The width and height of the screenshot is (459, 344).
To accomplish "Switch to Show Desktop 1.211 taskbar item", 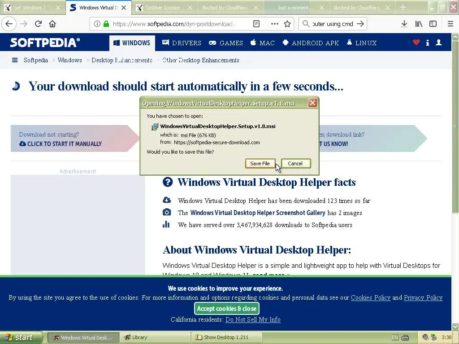I will (226, 338).
